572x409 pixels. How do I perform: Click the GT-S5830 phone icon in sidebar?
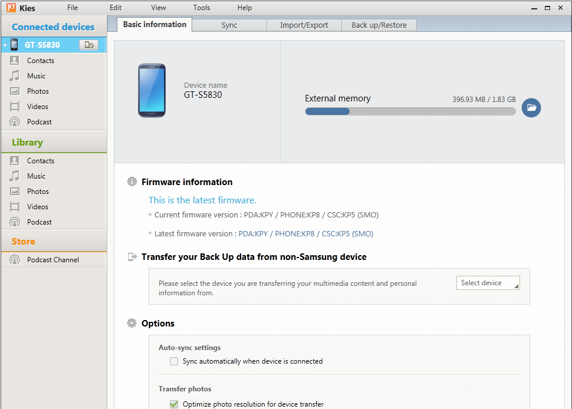(14, 44)
